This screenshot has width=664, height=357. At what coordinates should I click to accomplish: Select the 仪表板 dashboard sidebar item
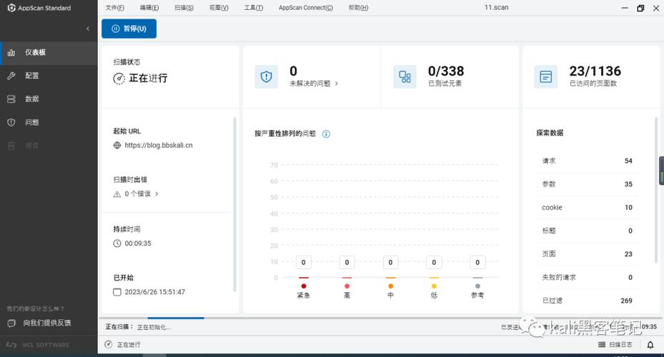click(x=49, y=53)
